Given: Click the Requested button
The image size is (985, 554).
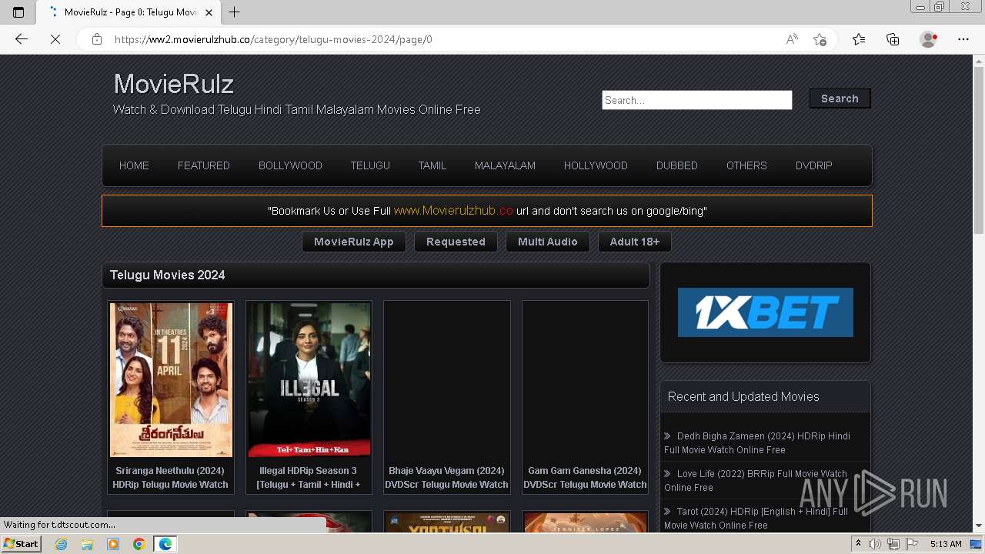Looking at the screenshot, I should pos(456,242).
